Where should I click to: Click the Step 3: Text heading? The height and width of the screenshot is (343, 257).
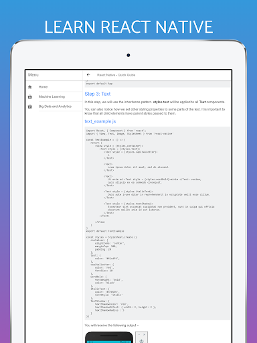click(98, 94)
